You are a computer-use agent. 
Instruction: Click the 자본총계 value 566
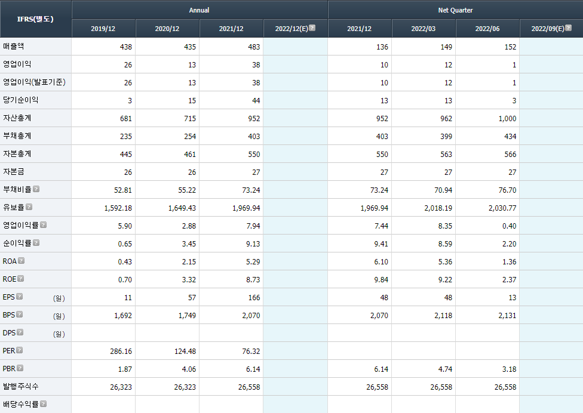click(x=510, y=154)
